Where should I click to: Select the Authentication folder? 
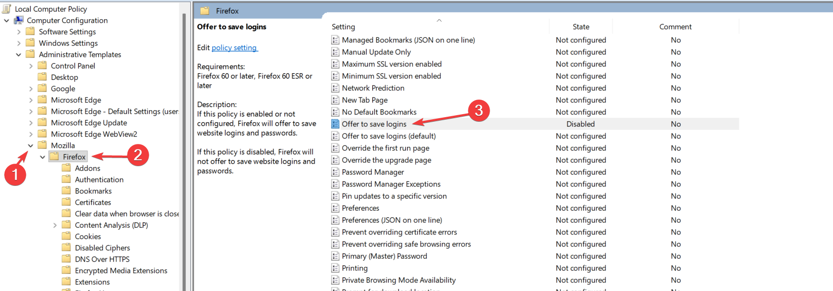99,179
